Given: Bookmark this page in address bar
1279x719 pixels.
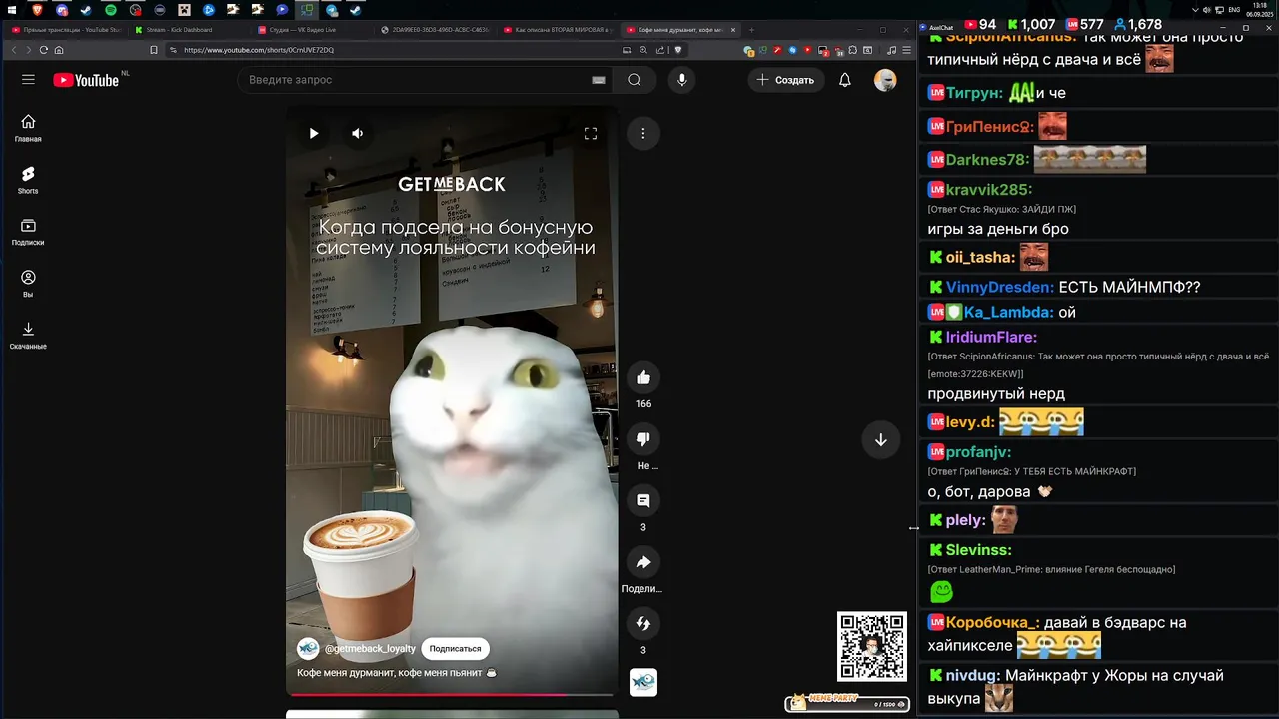Looking at the screenshot, I should click(x=153, y=50).
